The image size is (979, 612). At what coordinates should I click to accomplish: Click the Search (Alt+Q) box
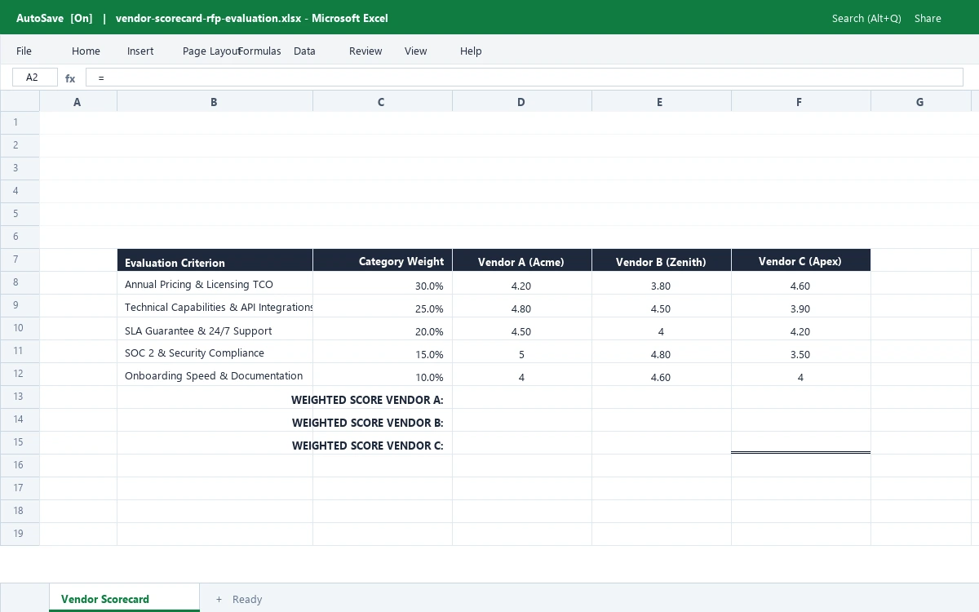(866, 18)
